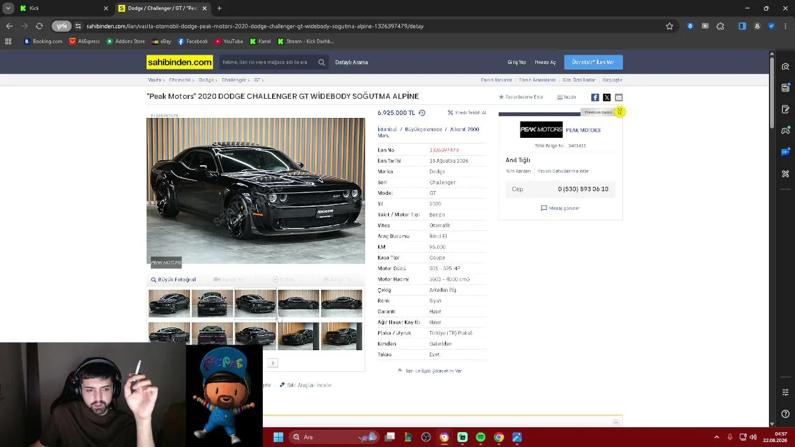Click Mesaj gönder to message seller
795x447 pixels.
tap(560, 208)
